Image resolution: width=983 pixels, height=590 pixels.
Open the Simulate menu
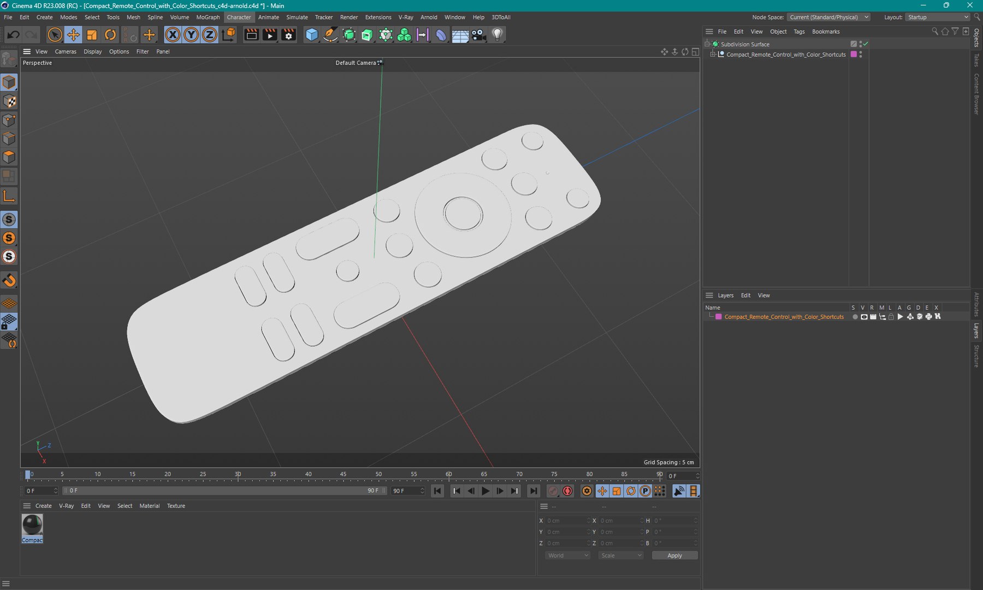coord(297,17)
